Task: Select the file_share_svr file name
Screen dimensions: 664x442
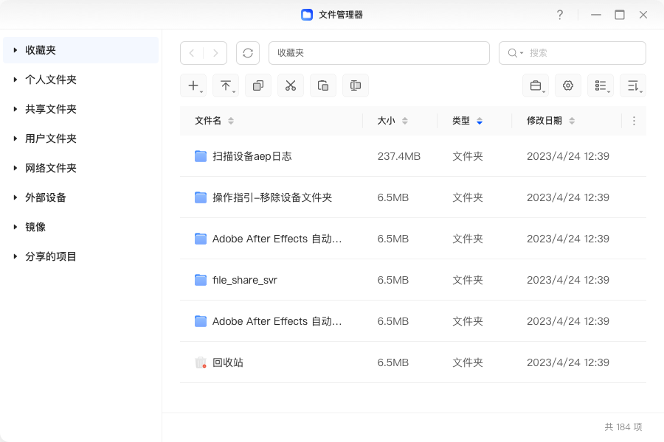Action: [x=245, y=280]
